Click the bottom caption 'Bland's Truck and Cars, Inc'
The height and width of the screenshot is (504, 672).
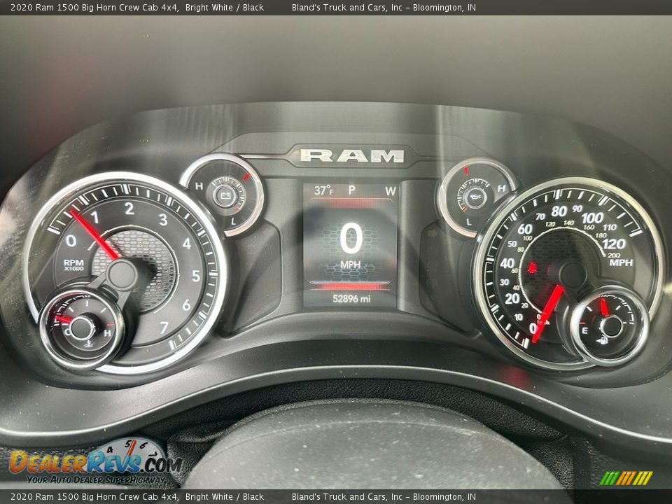346,497
